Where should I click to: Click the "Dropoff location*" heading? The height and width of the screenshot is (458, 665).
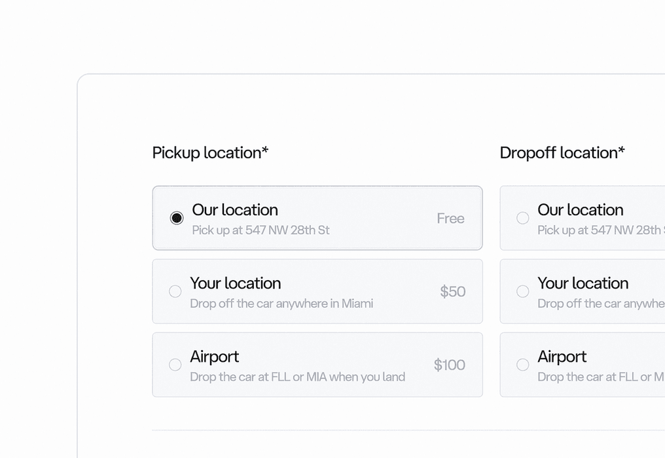click(x=562, y=152)
